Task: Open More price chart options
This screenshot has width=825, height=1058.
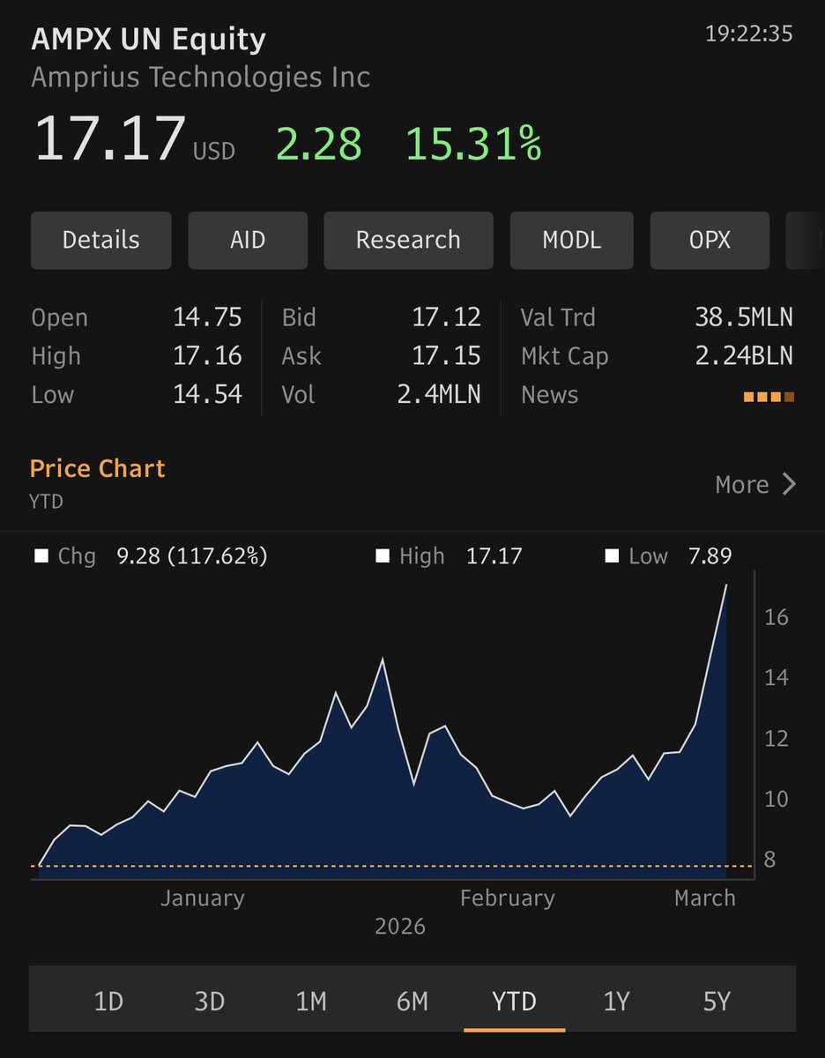Action: [x=755, y=484]
